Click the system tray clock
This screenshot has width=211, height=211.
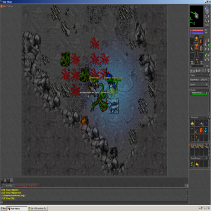207,208
